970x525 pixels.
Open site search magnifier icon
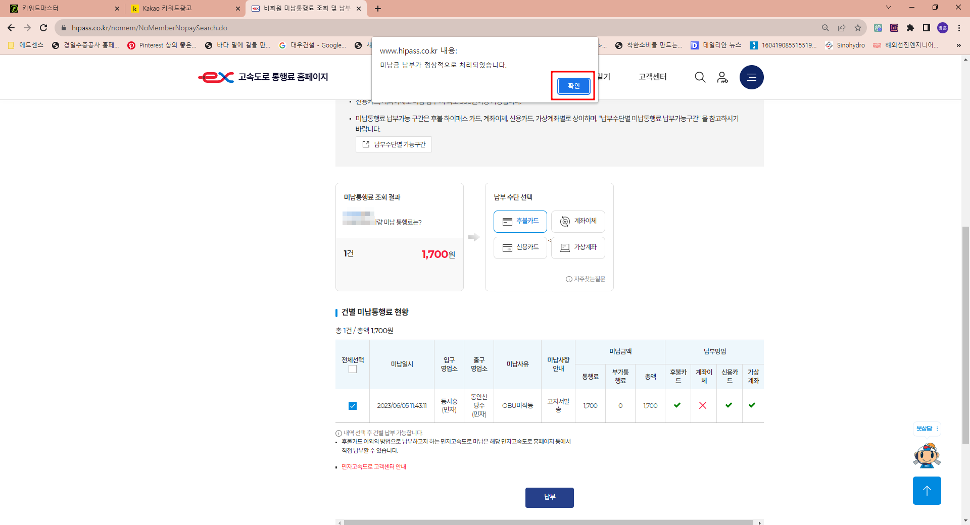pyautogui.click(x=700, y=77)
